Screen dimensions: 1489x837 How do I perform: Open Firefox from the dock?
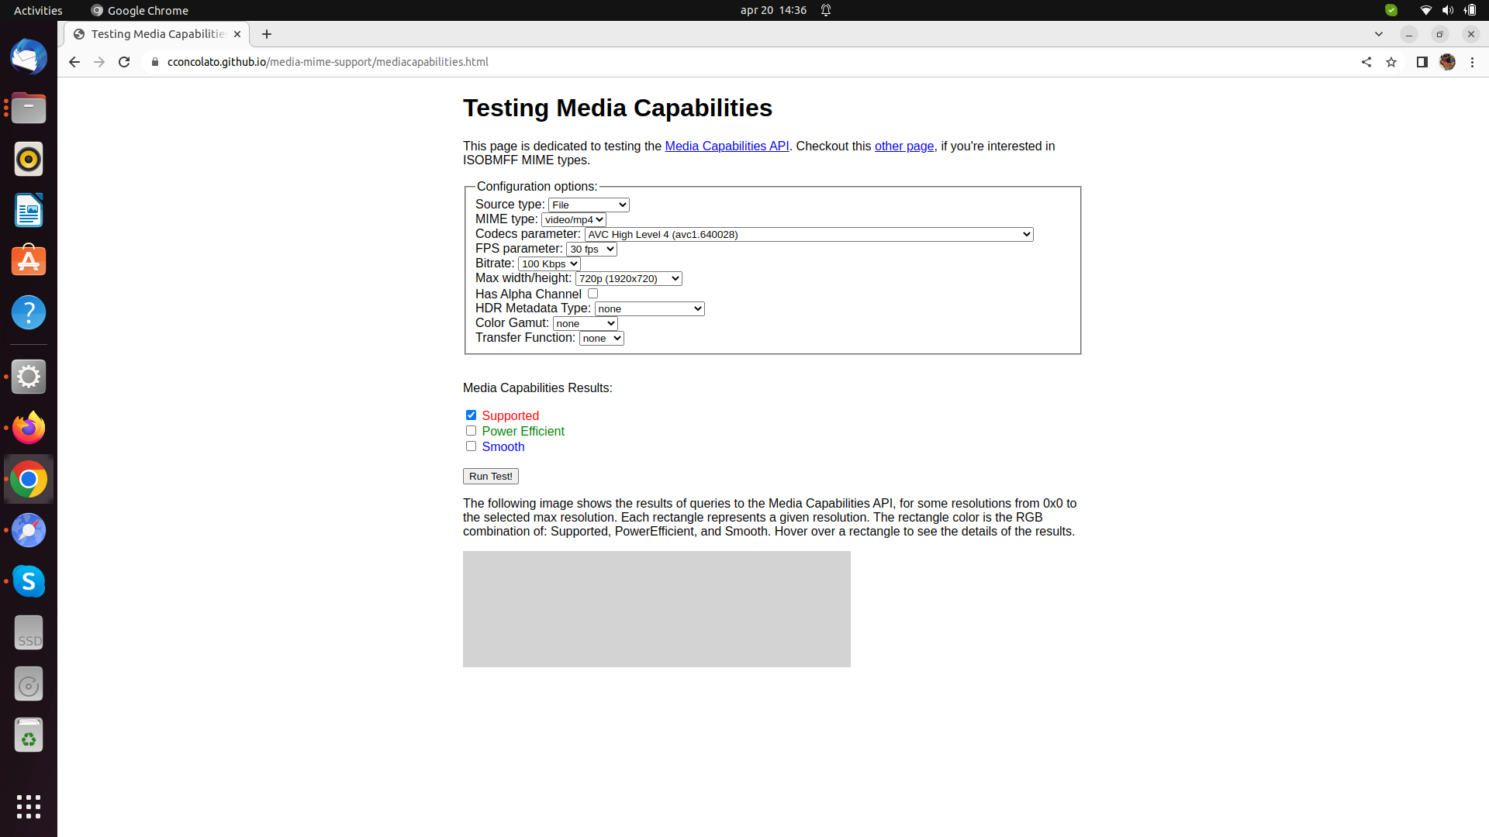point(28,427)
